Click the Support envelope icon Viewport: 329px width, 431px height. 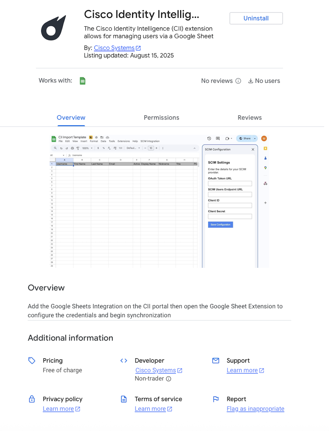tap(216, 361)
